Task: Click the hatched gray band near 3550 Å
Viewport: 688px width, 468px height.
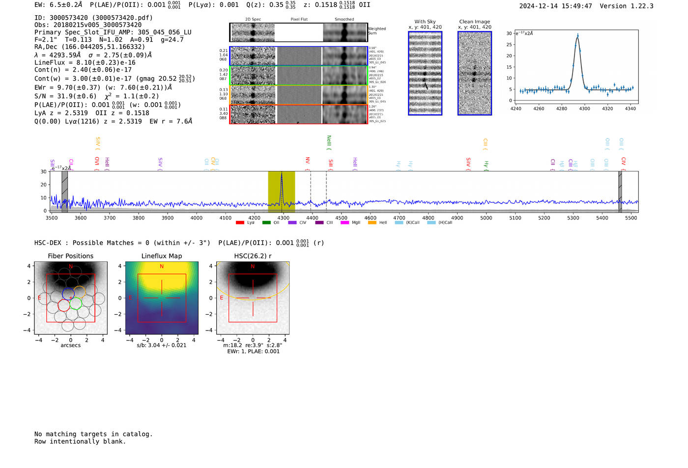Action: pos(64,192)
